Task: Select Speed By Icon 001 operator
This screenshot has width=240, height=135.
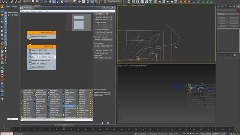Action: pyautogui.click(x=42, y=57)
